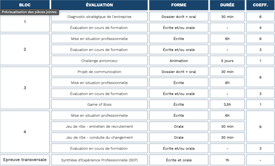
Task: Click the 5 jours duration cell
Action: pyautogui.click(x=227, y=61)
